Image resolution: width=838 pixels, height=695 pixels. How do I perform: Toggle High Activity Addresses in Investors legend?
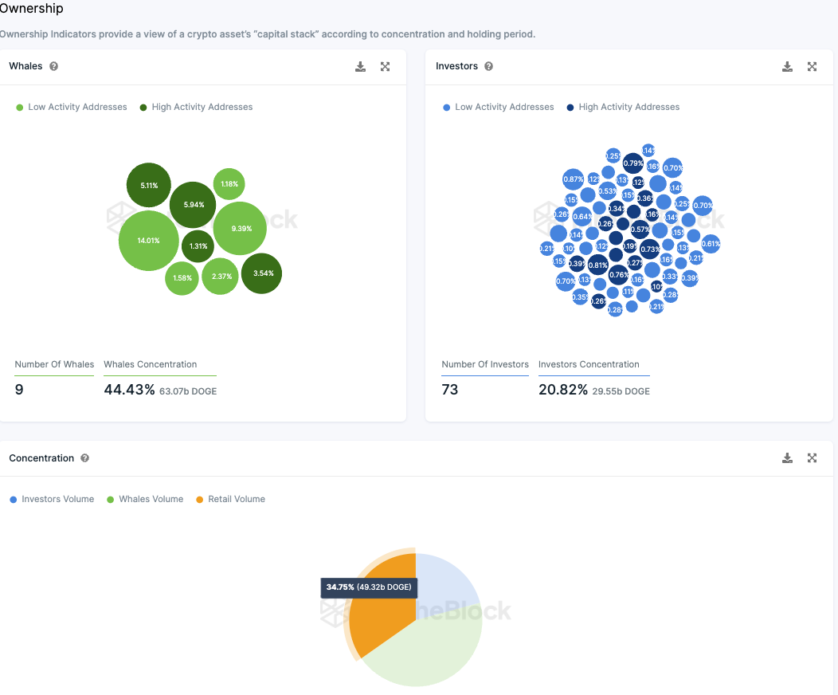623,107
